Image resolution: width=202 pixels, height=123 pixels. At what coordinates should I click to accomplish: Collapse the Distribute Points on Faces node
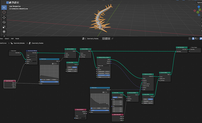click(98, 58)
